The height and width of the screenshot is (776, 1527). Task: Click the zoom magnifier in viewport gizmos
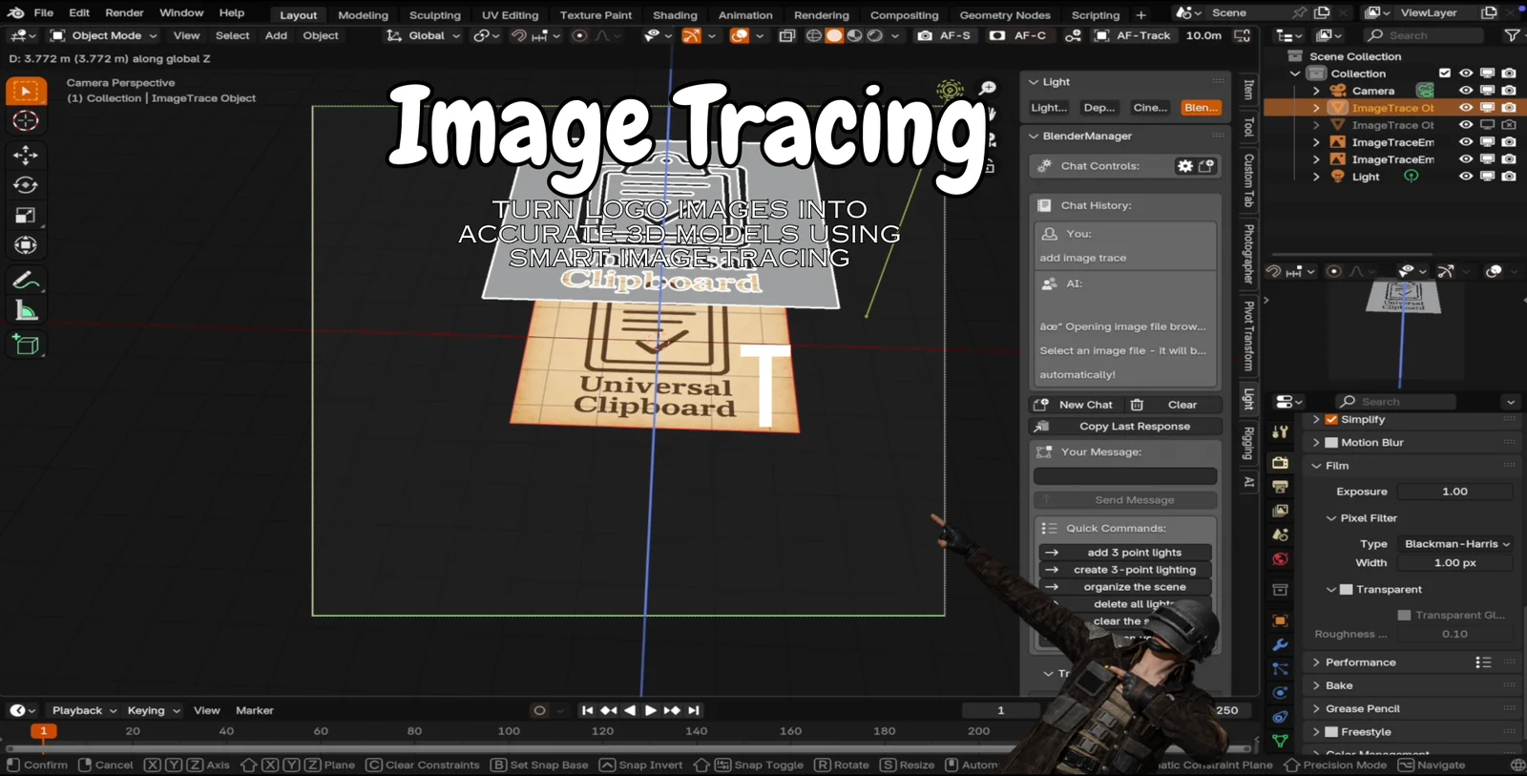[x=988, y=88]
